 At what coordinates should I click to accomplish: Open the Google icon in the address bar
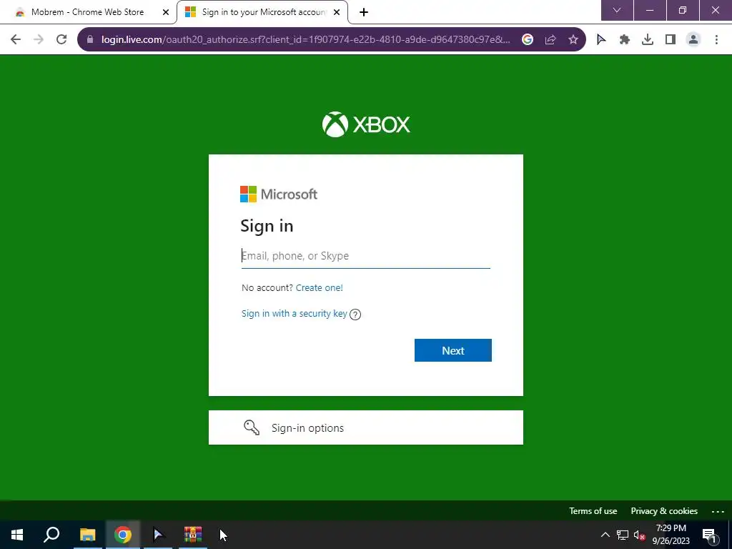coord(528,39)
